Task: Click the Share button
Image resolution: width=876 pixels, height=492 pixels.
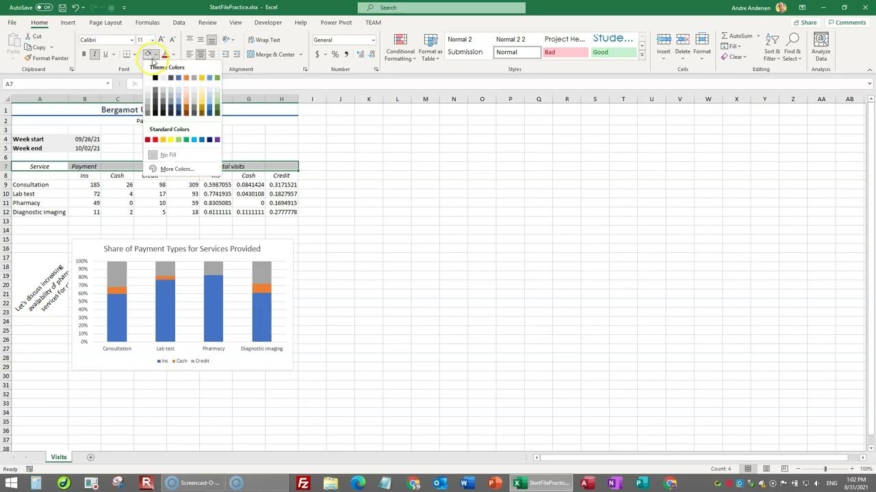Action: 804,23
